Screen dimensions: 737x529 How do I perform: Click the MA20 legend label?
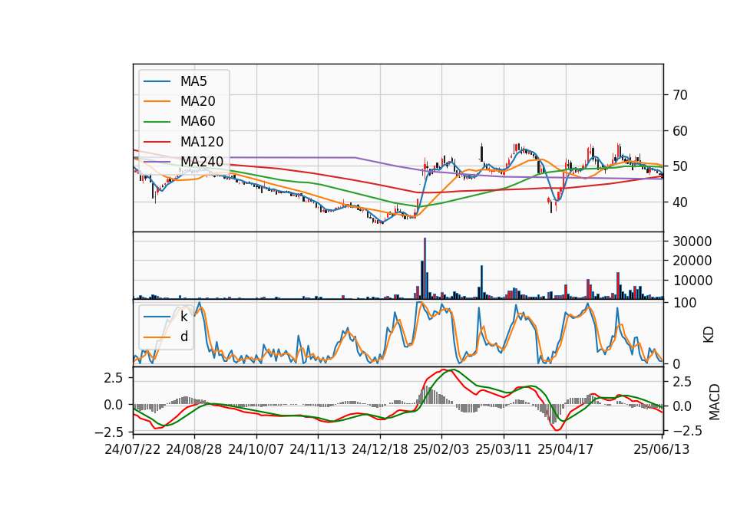pyautogui.click(x=198, y=101)
